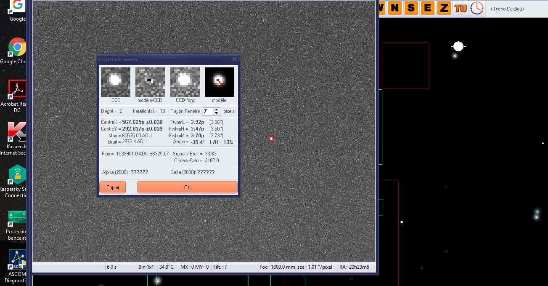Decrease Rayon Fenetre value with down arrow
The height and width of the screenshot is (286, 548).
pos(217,113)
